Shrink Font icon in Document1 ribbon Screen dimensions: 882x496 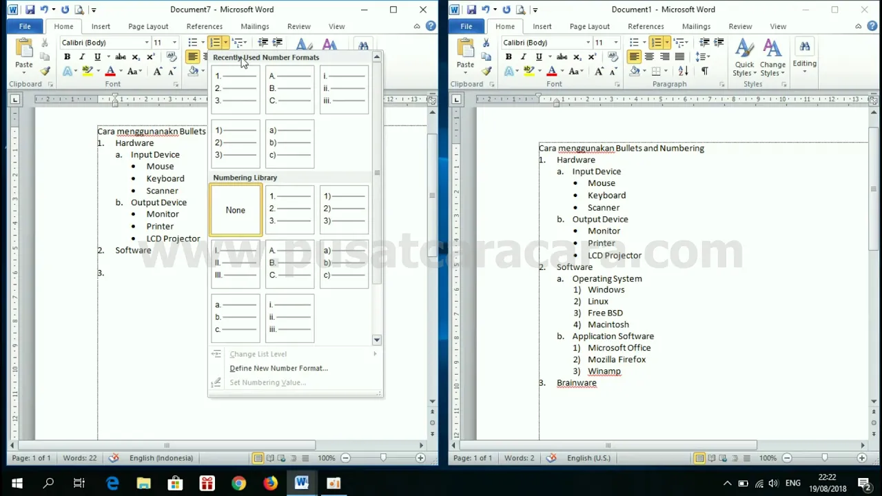613,71
